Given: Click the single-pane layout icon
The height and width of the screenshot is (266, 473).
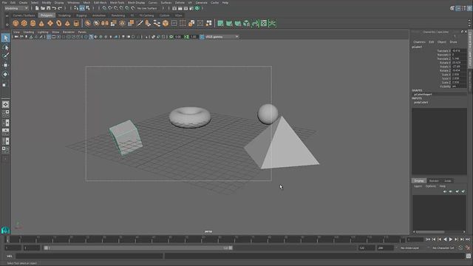Looking at the screenshot, I should [5, 104].
